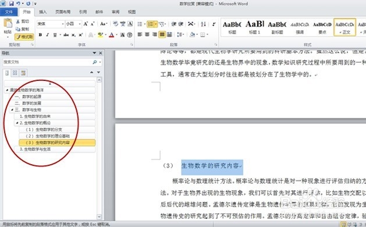Collapse the 三、数学与生物 heading in navigation
Screen dimensions: 366x227
pos(12,110)
